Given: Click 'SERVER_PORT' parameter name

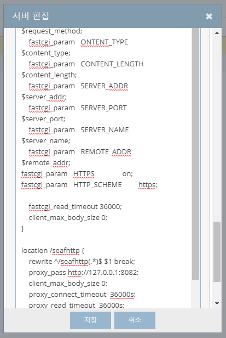Looking at the screenshot, I should click(103, 108).
